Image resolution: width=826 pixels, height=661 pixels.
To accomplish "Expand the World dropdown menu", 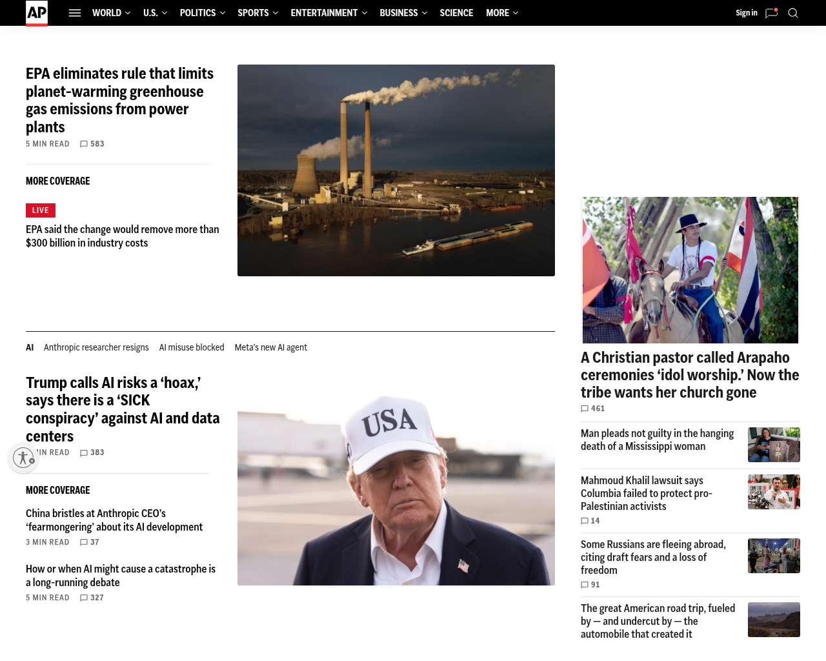I will pos(111,13).
